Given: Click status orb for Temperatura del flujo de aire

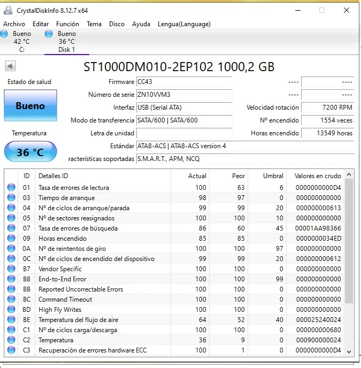Looking at the screenshot, I should (x=11, y=319).
